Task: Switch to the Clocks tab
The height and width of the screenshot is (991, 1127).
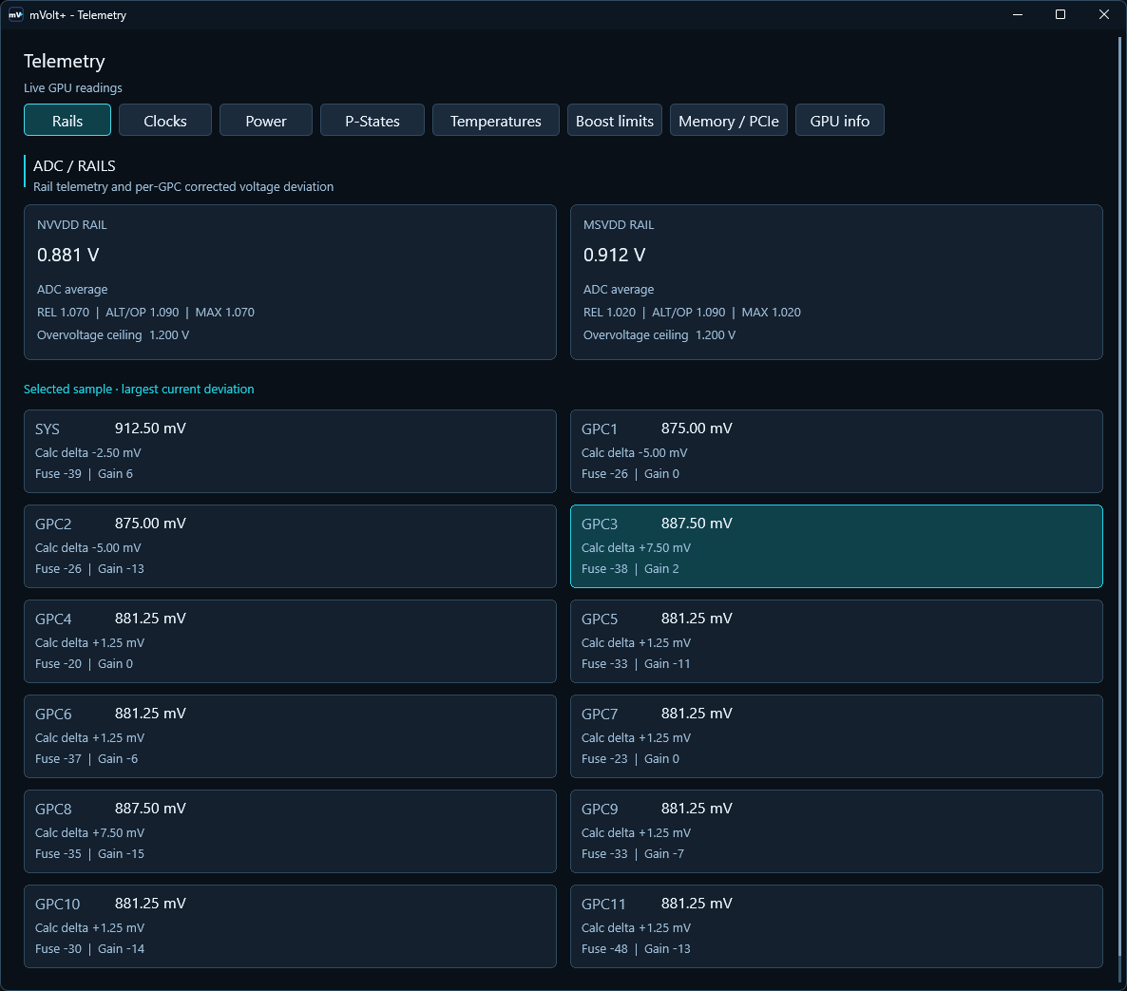Action: tap(165, 120)
